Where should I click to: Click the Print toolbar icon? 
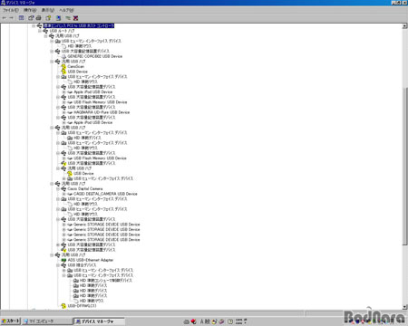38,18
